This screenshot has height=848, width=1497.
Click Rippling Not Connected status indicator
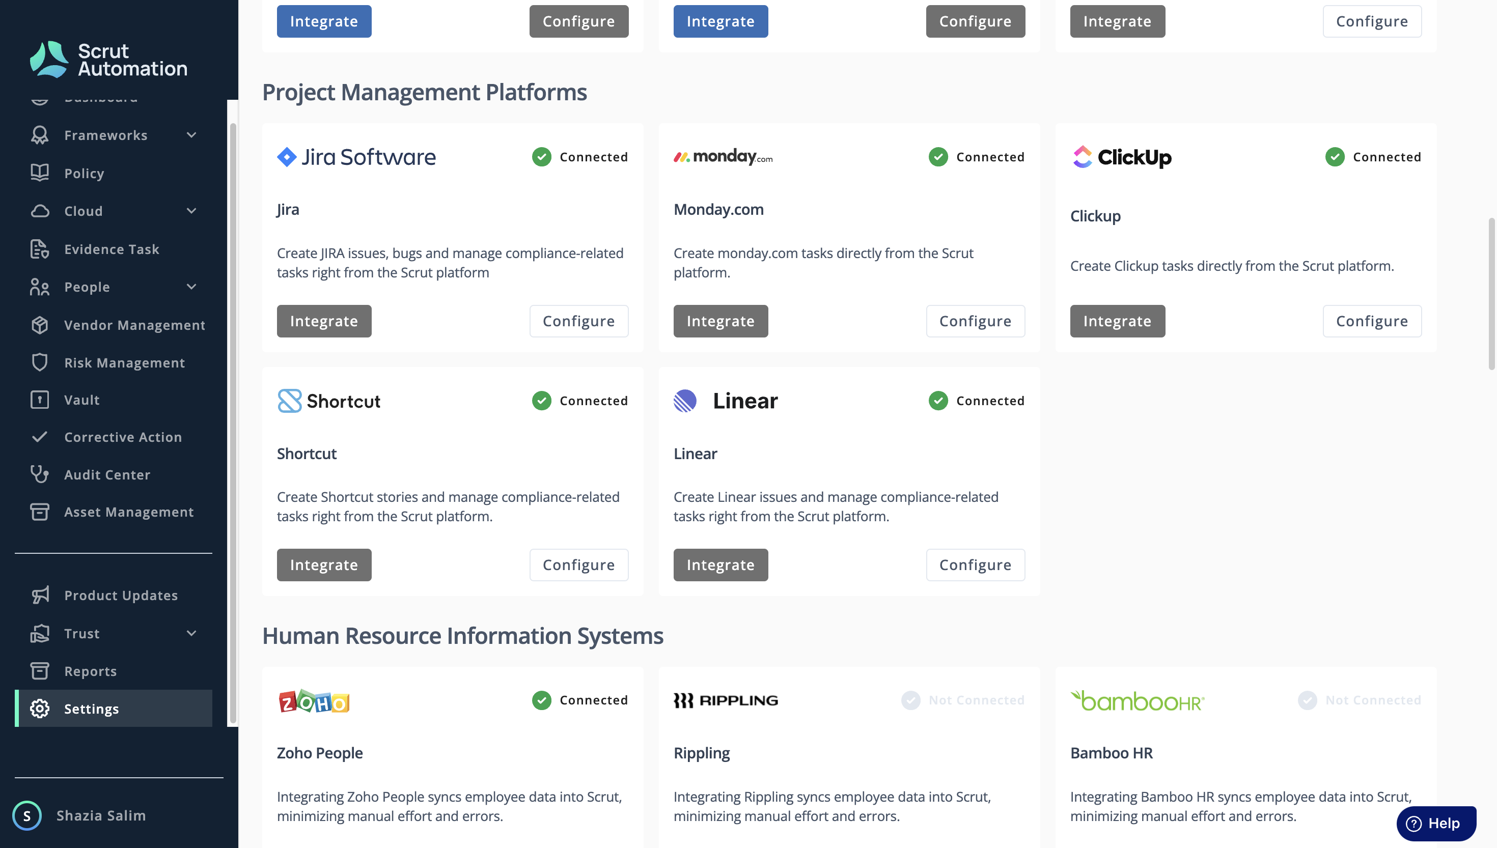point(963,700)
